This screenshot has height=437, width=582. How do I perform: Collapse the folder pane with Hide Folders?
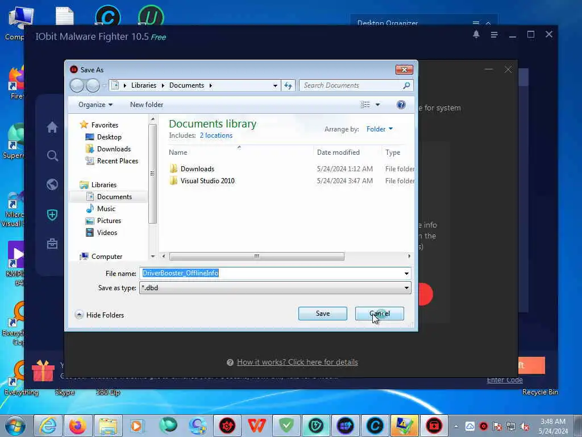coord(99,315)
